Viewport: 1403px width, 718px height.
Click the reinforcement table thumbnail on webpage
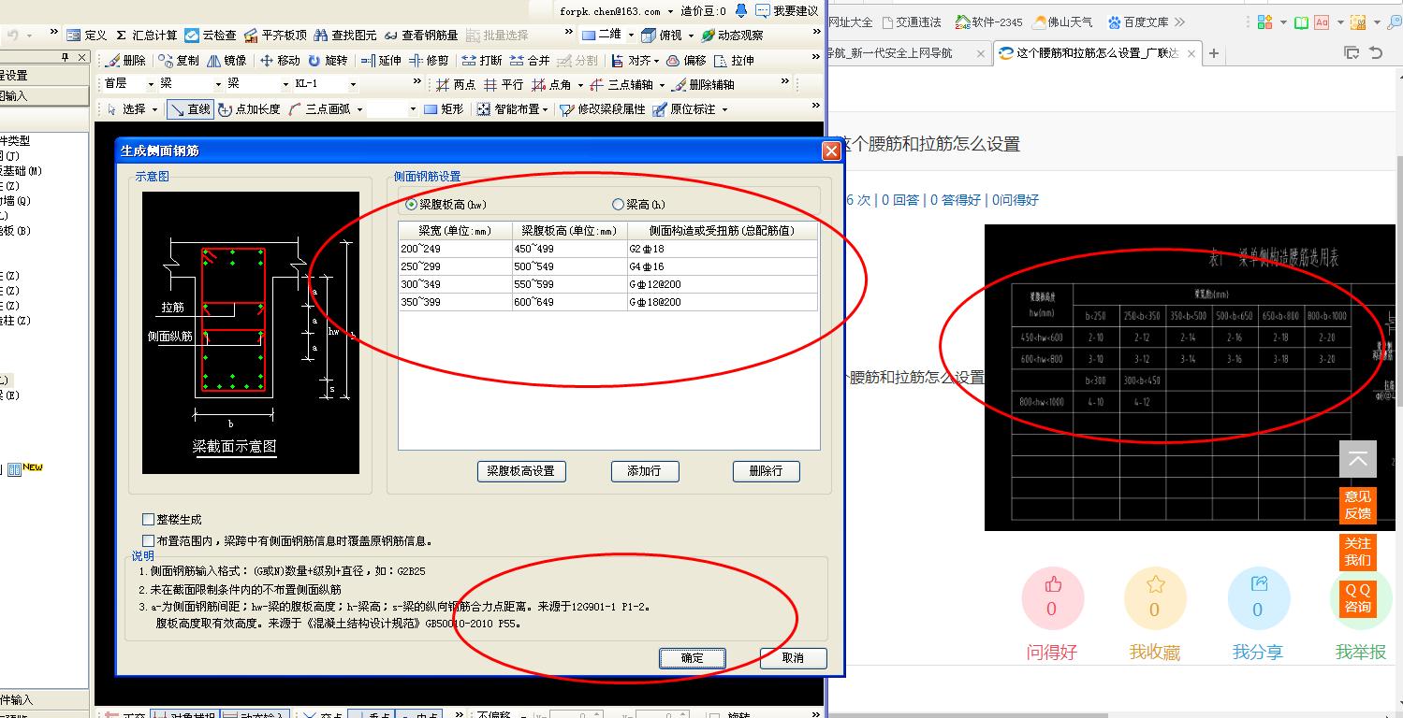[x=1189, y=378]
